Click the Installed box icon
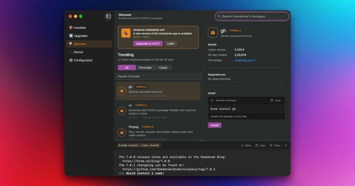 tap(71, 27)
